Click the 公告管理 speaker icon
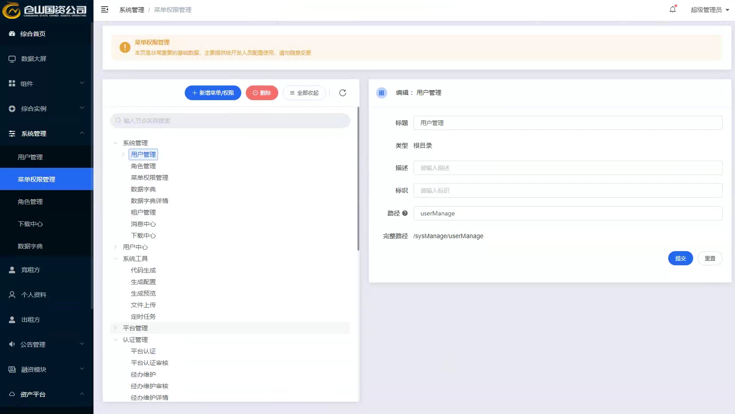Screen dimensions: 735x414 (12, 344)
